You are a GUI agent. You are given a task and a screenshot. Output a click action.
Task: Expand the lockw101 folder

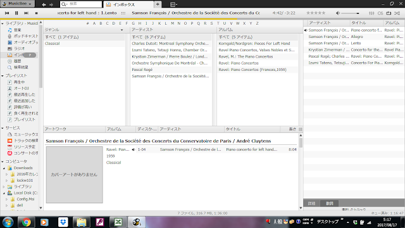[7, 180]
